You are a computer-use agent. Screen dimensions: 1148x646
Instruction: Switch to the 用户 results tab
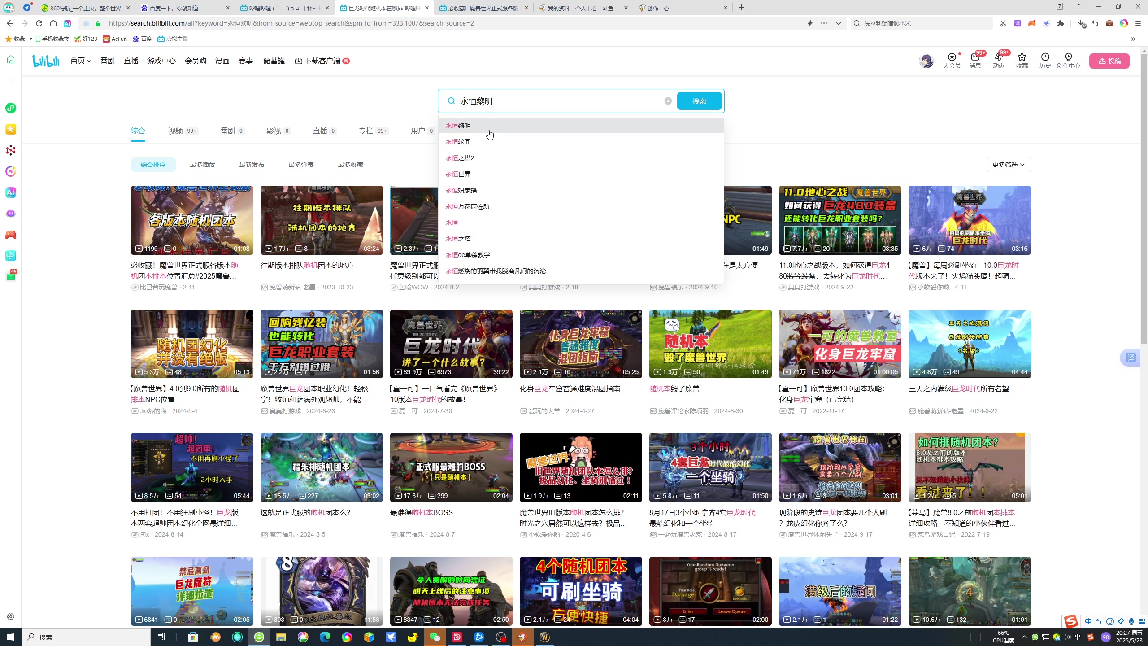(423, 131)
